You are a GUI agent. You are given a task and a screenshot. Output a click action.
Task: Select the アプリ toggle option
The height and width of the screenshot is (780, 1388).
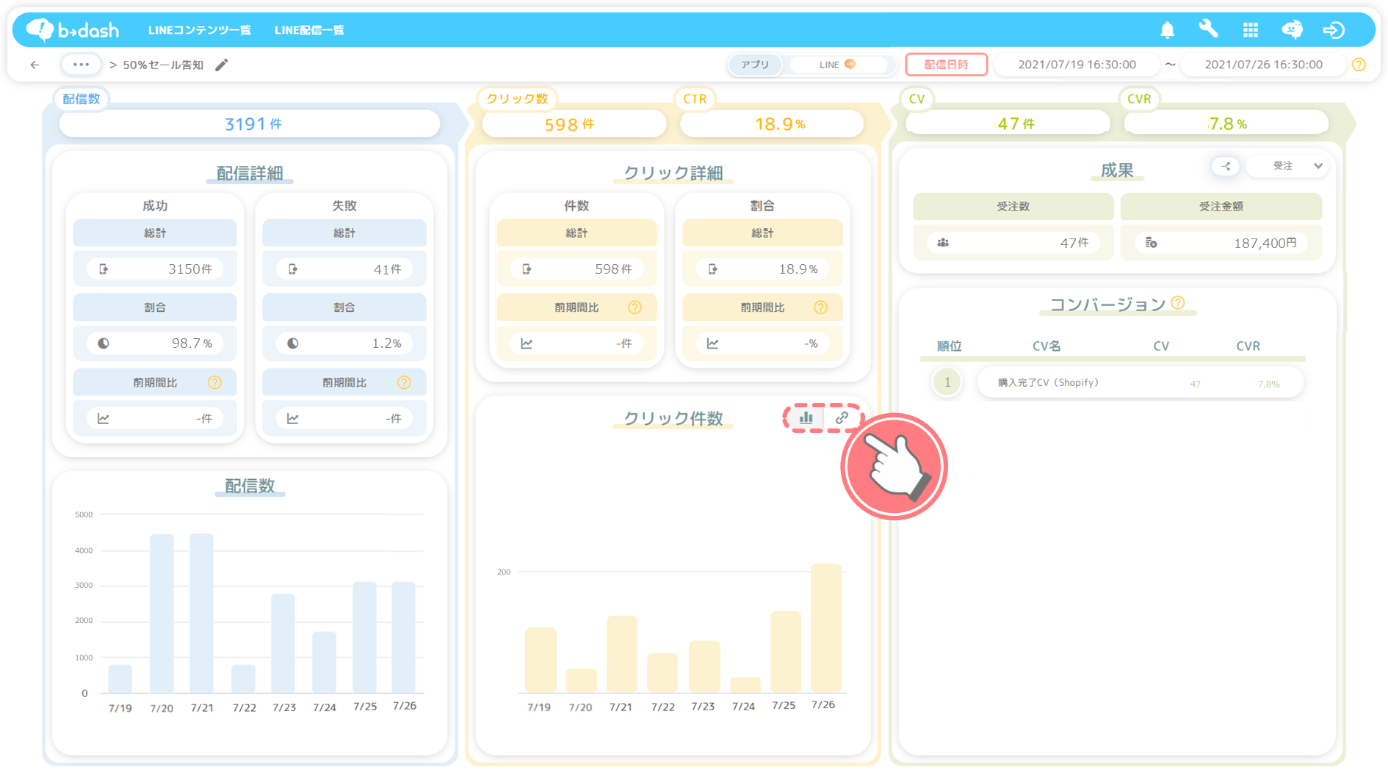pyautogui.click(x=755, y=65)
